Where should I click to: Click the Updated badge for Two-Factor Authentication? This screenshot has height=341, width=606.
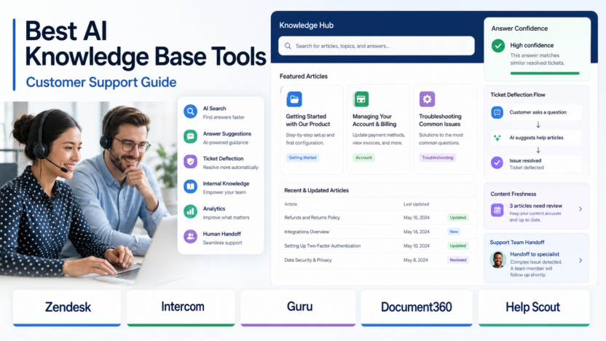click(x=458, y=246)
